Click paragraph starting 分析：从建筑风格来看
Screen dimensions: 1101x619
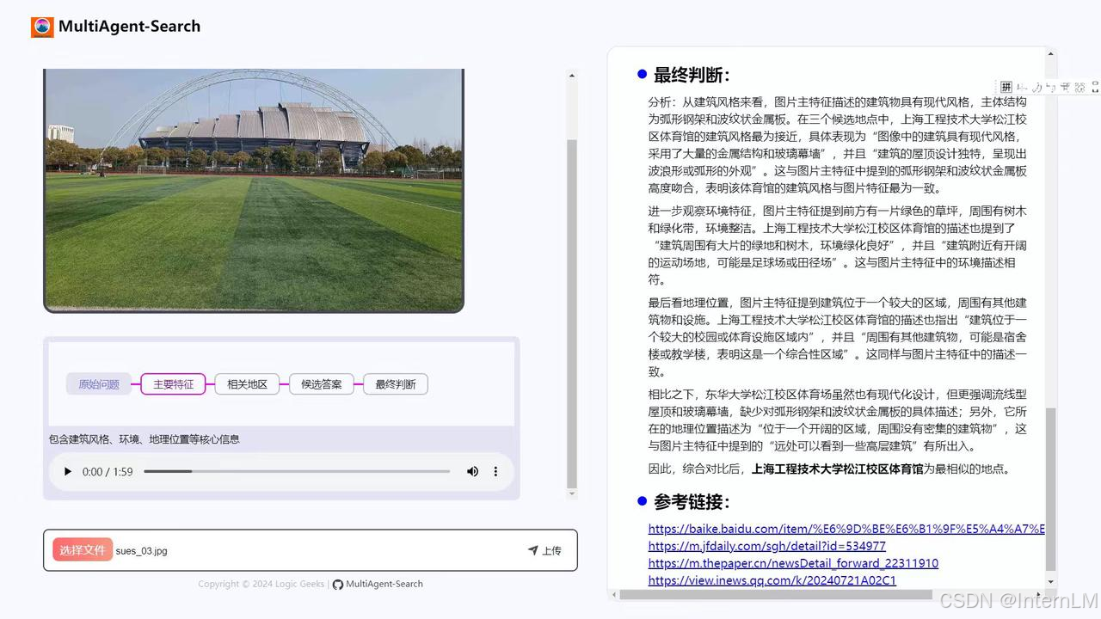click(x=838, y=145)
